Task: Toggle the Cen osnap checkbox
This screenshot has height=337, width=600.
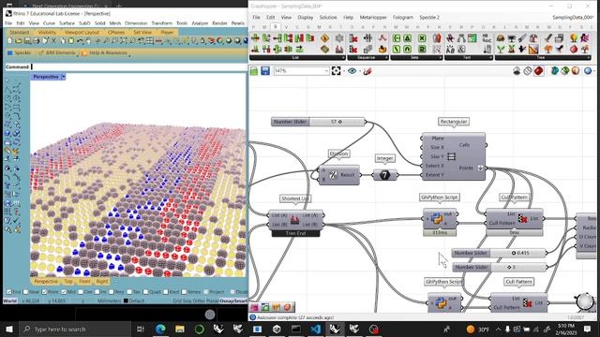Action: pyautogui.click(x=81, y=292)
